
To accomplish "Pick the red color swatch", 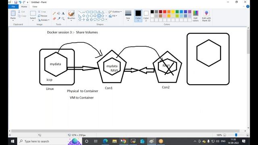I will pyautogui.click(x=165, y=12).
